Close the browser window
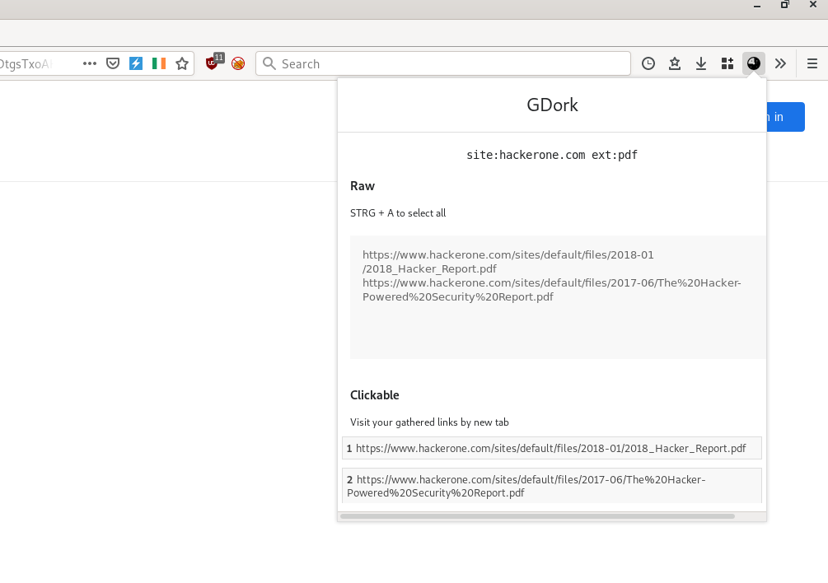The width and height of the screenshot is (828, 583). tap(813, 5)
